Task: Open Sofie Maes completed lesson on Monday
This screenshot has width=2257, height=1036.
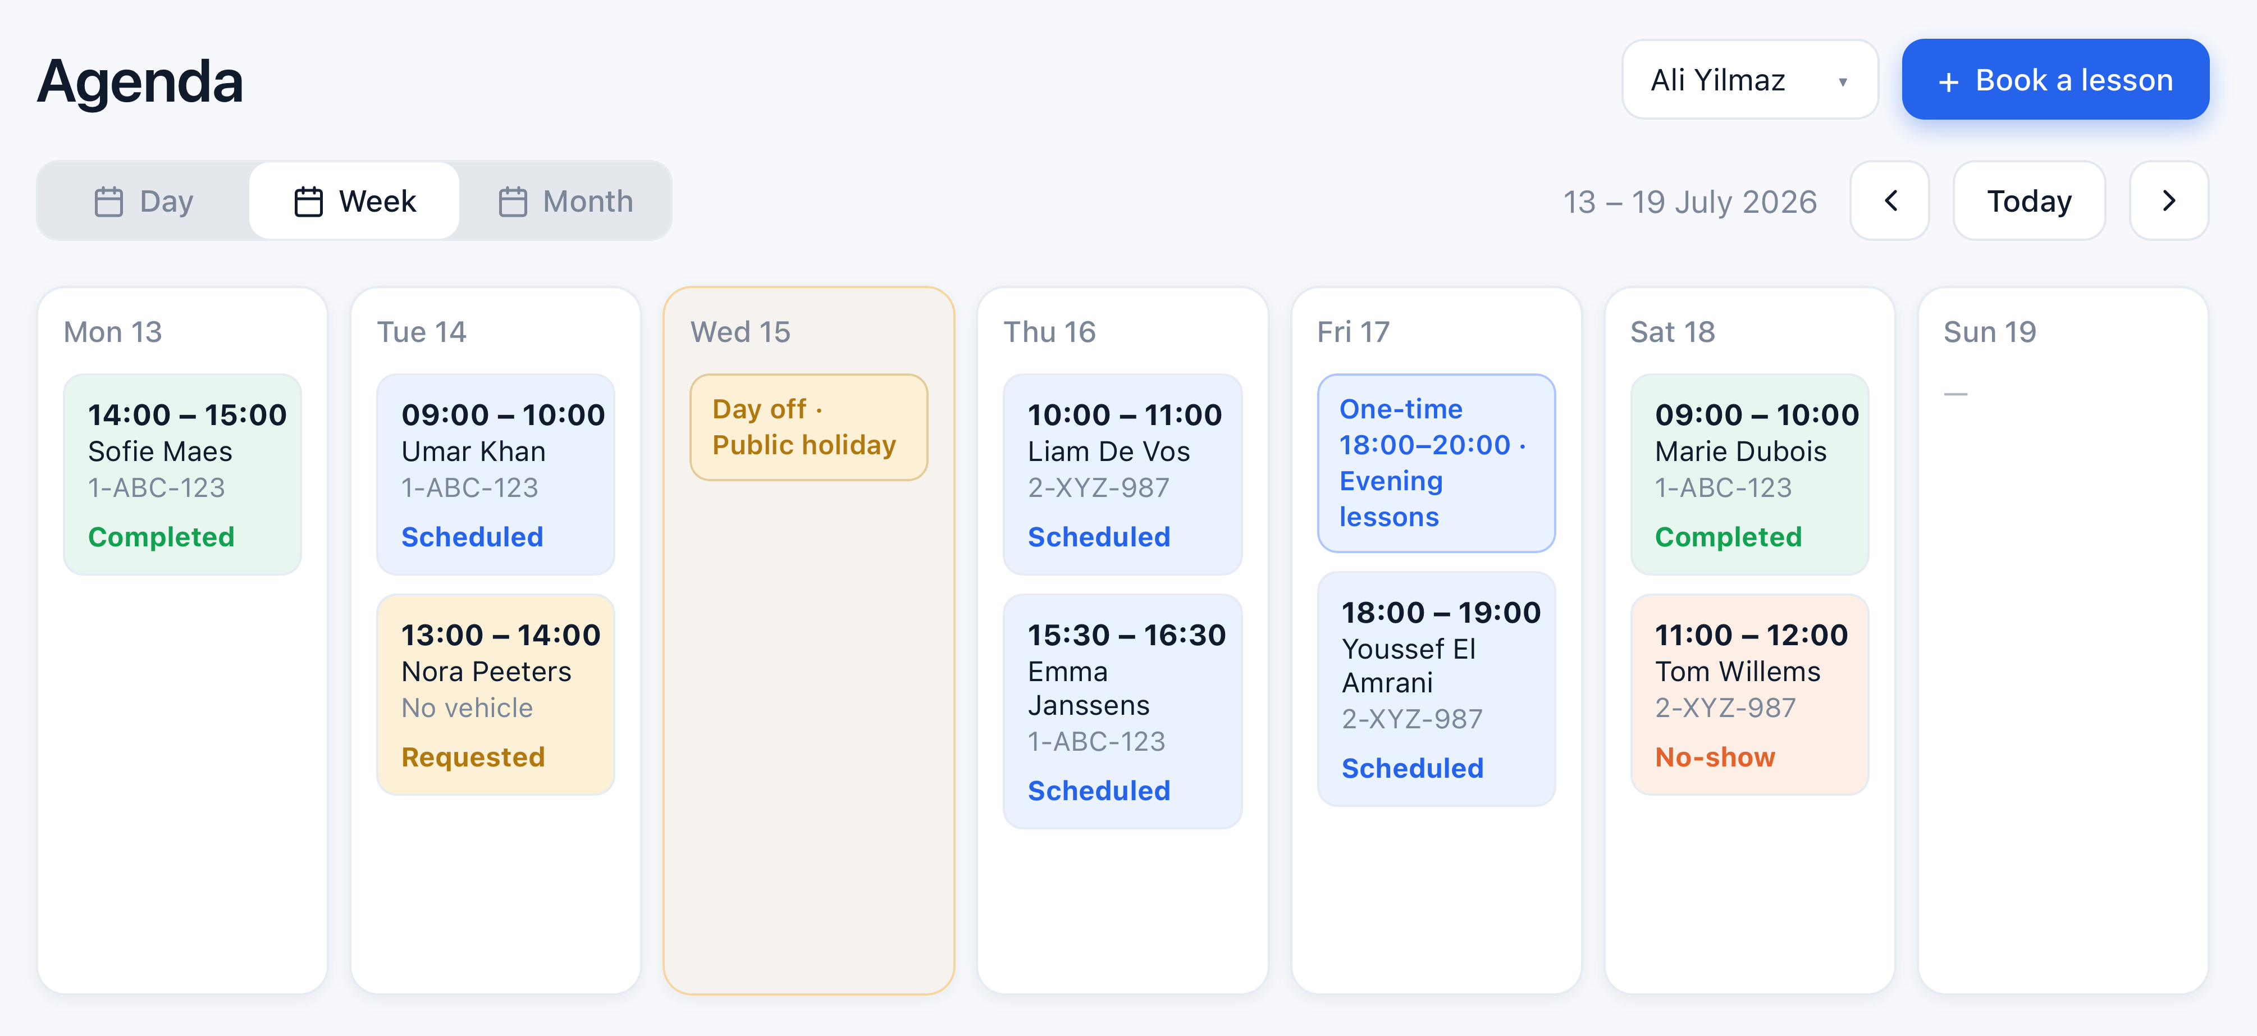Action: 182,474
